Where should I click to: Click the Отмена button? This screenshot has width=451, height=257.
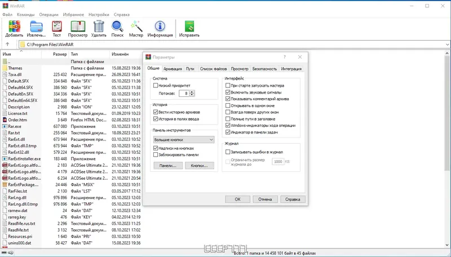pyautogui.click(x=265, y=199)
